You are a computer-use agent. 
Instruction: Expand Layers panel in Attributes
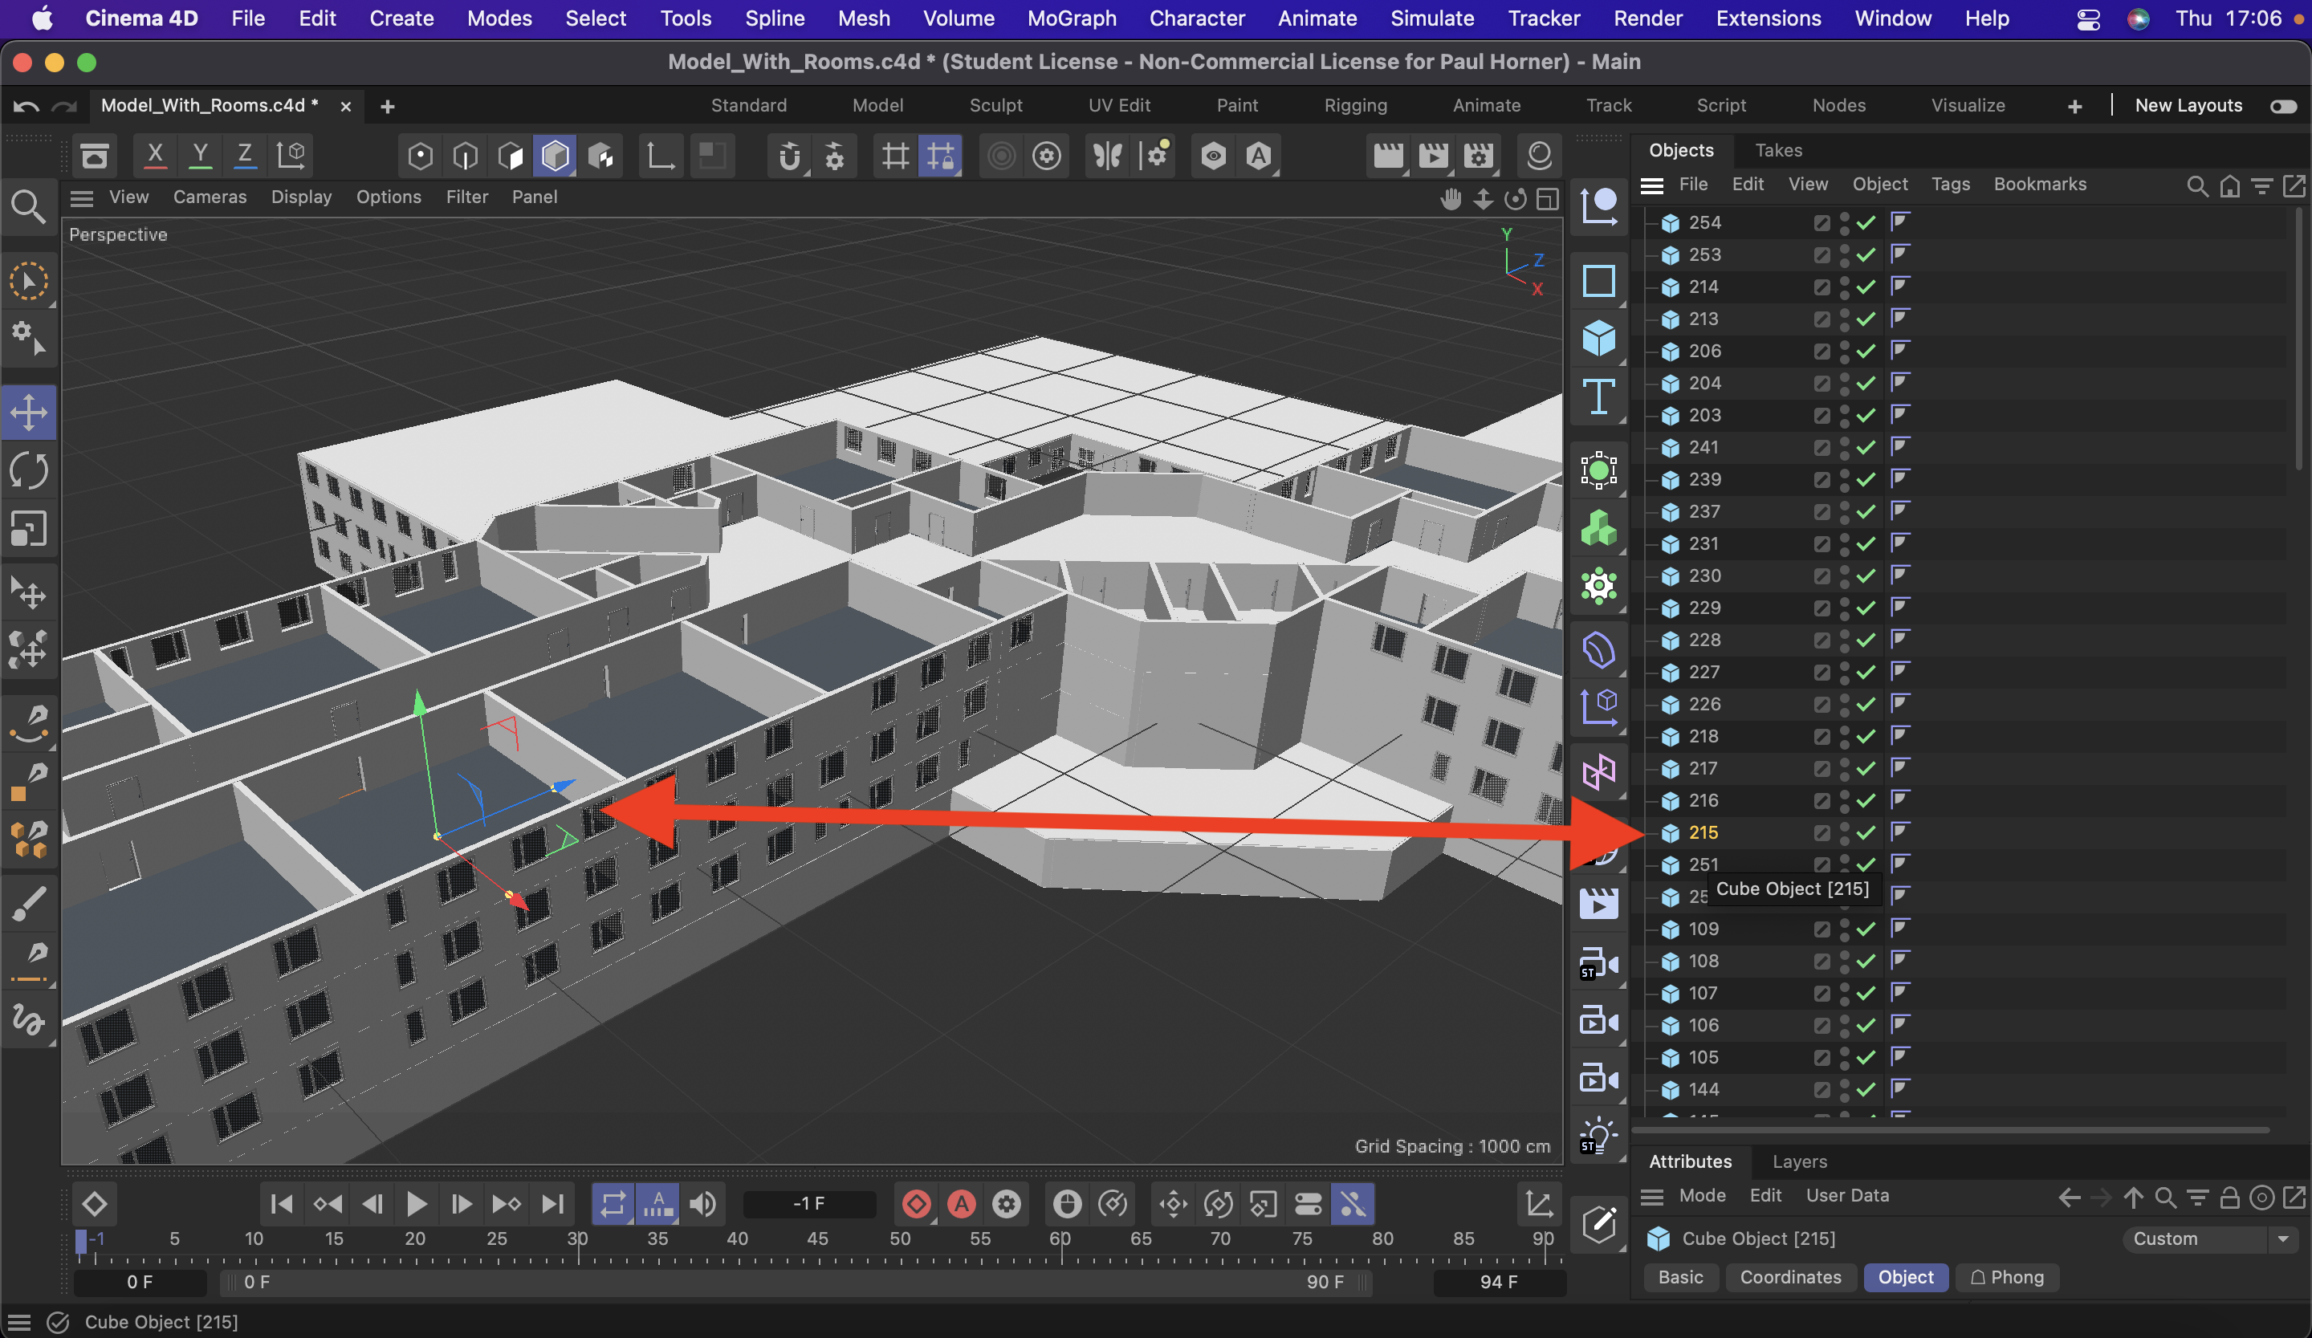(x=1796, y=1160)
